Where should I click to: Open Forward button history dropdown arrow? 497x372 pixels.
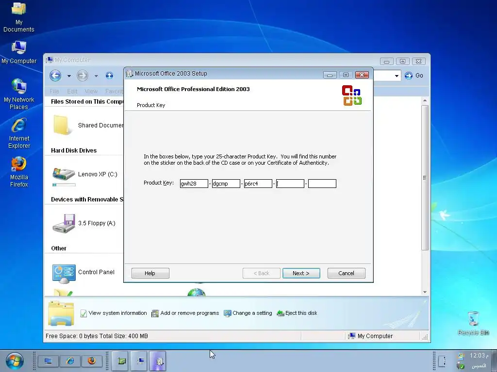tap(96, 76)
